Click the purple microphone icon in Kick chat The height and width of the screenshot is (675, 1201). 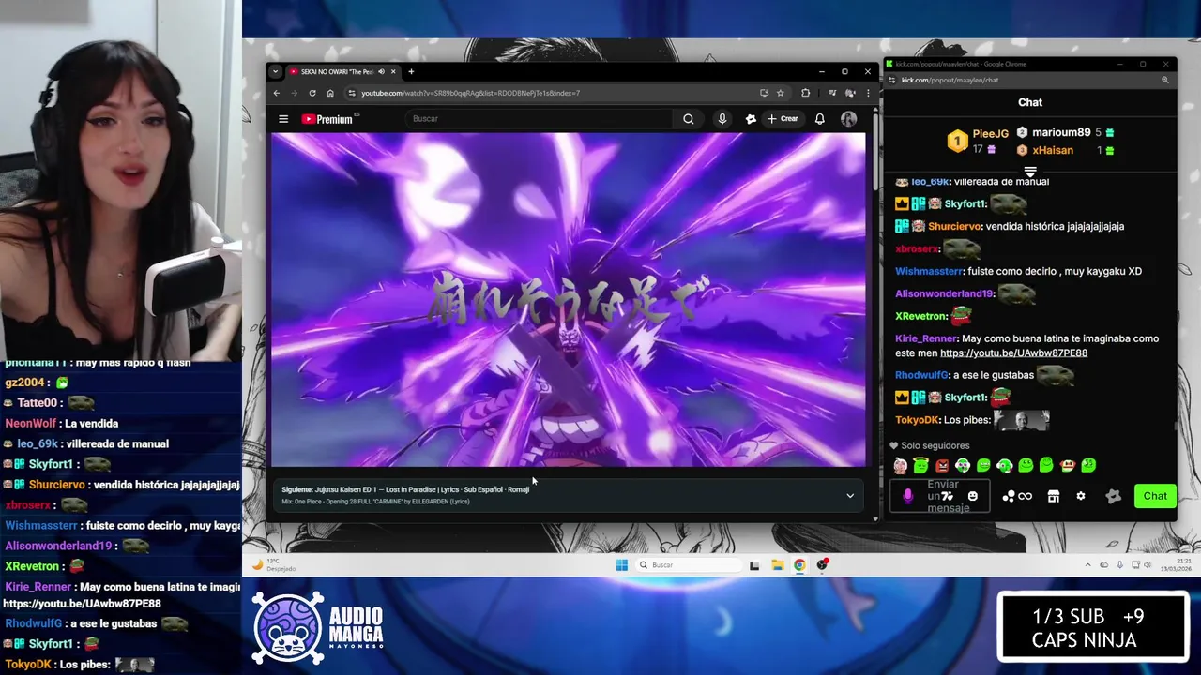907,496
